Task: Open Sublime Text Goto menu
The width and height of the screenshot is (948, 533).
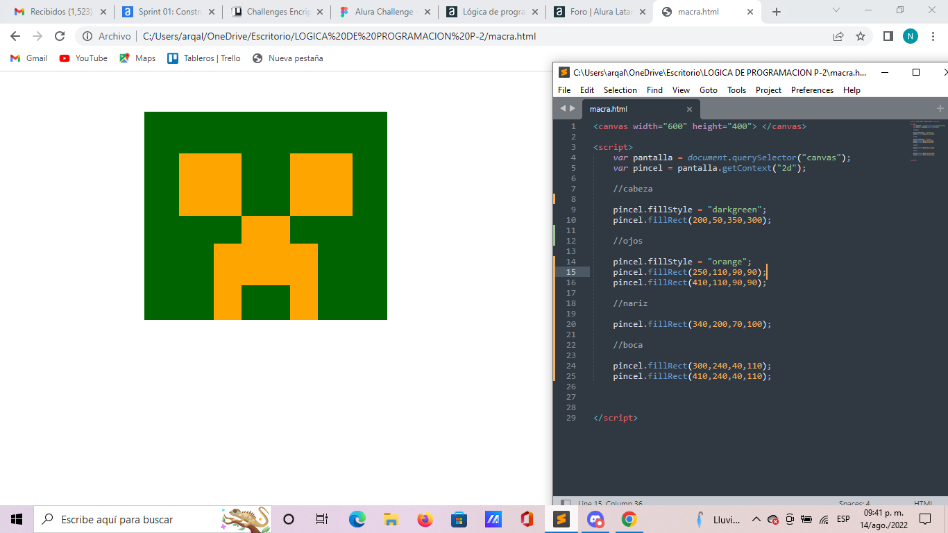Action: tap(709, 90)
